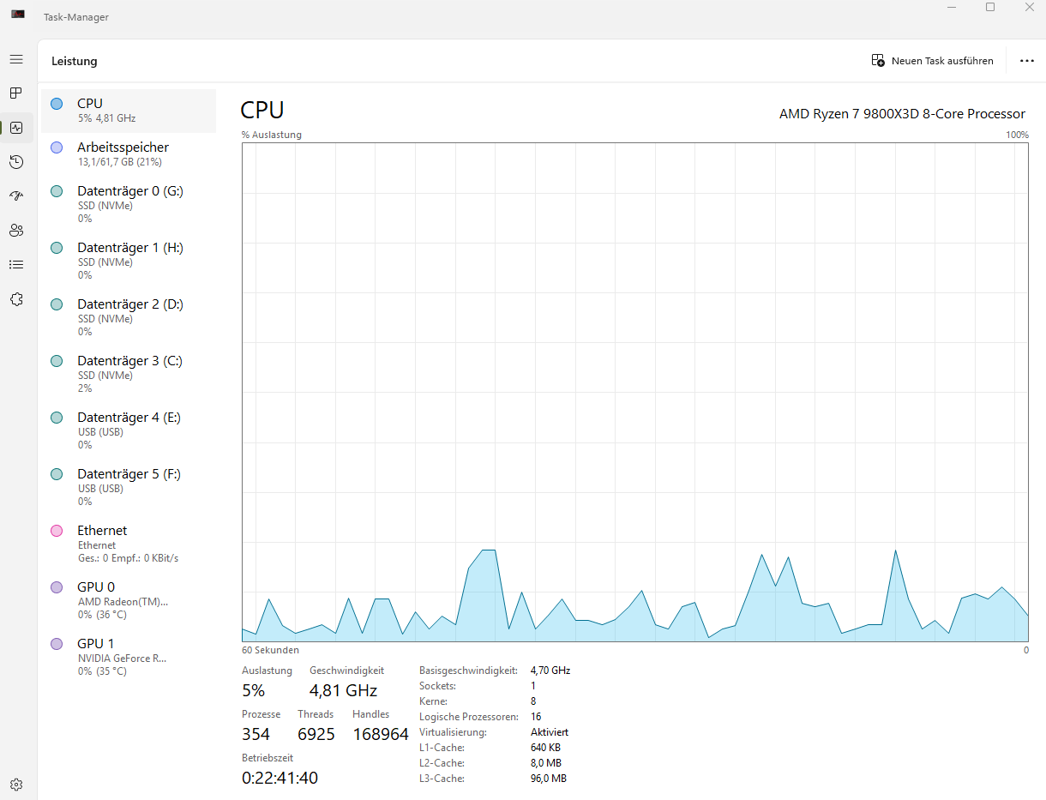Click the Datenträger 0 circle indicator
This screenshot has width=1046, height=800.
57,191
